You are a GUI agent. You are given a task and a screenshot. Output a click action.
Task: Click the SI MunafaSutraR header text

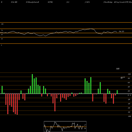pos(32,2)
